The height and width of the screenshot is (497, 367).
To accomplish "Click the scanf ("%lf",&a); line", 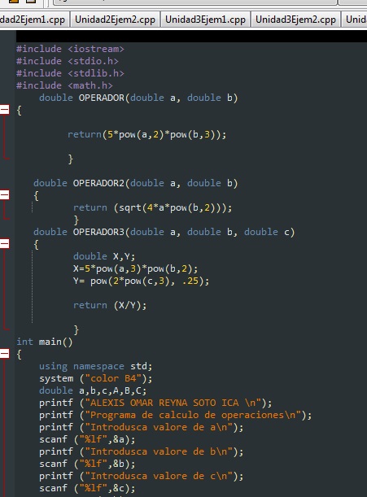I will pos(87,439).
